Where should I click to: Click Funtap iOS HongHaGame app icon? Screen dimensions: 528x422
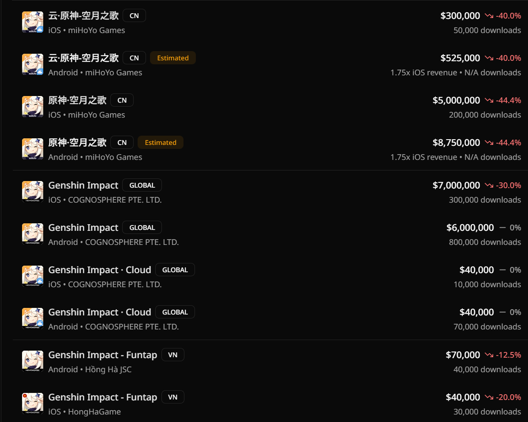pos(33,404)
